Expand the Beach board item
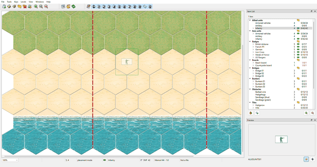Viewport: 317px width, 167px height. point(253,63)
